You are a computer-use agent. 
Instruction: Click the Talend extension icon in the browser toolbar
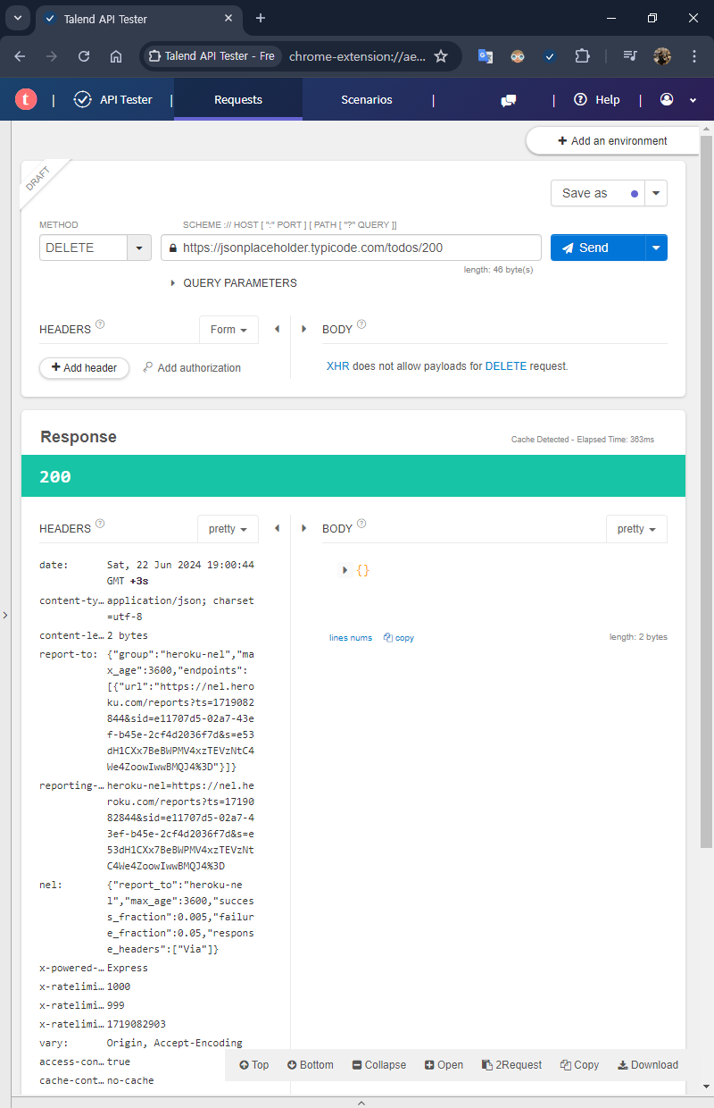[550, 56]
